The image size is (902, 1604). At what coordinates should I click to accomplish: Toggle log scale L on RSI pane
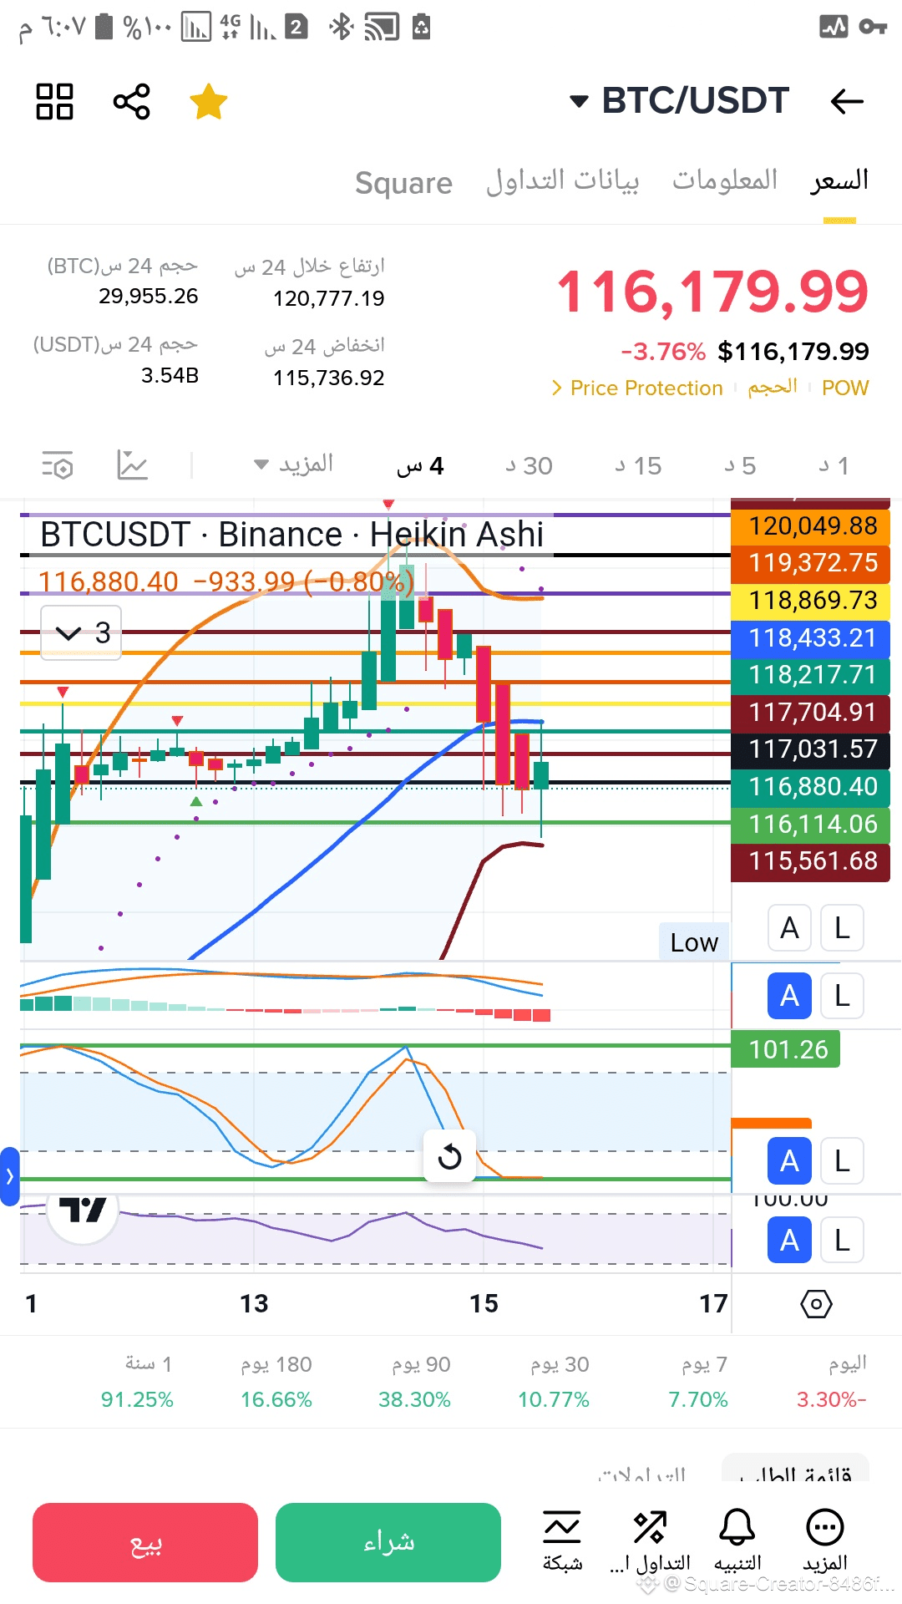click(x=842, y=1241)
